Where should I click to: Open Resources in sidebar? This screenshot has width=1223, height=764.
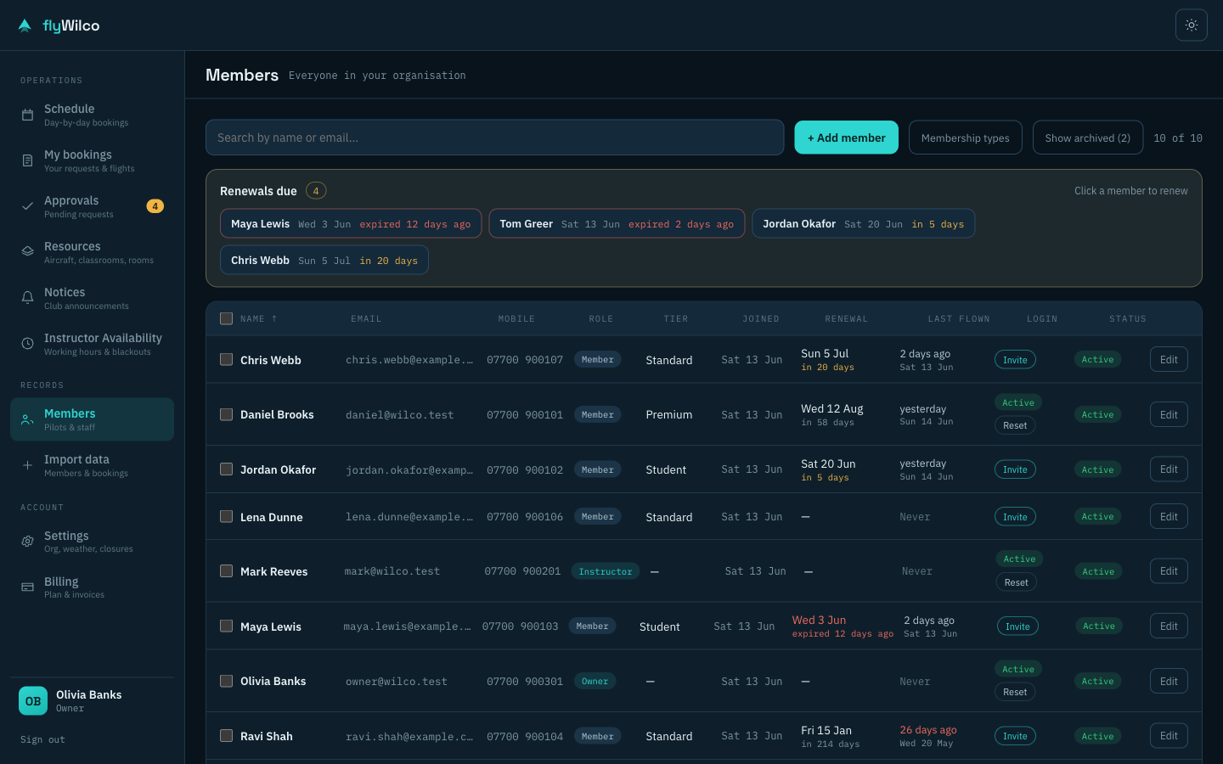pos(92,252)
